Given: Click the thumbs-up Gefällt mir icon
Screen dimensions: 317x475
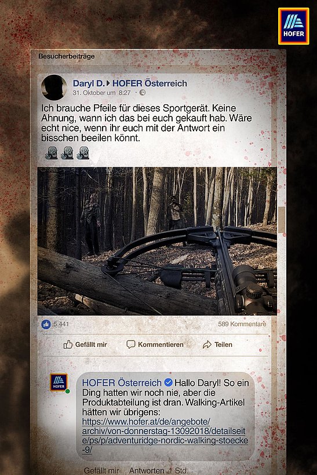Looking at the screenshot, I should [68, 345].
